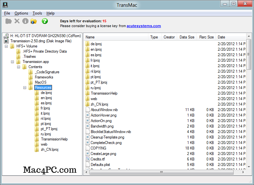Screen dimensions: 254x185
Task: Click the gray info toolbar icon
Action: (25, 21)
